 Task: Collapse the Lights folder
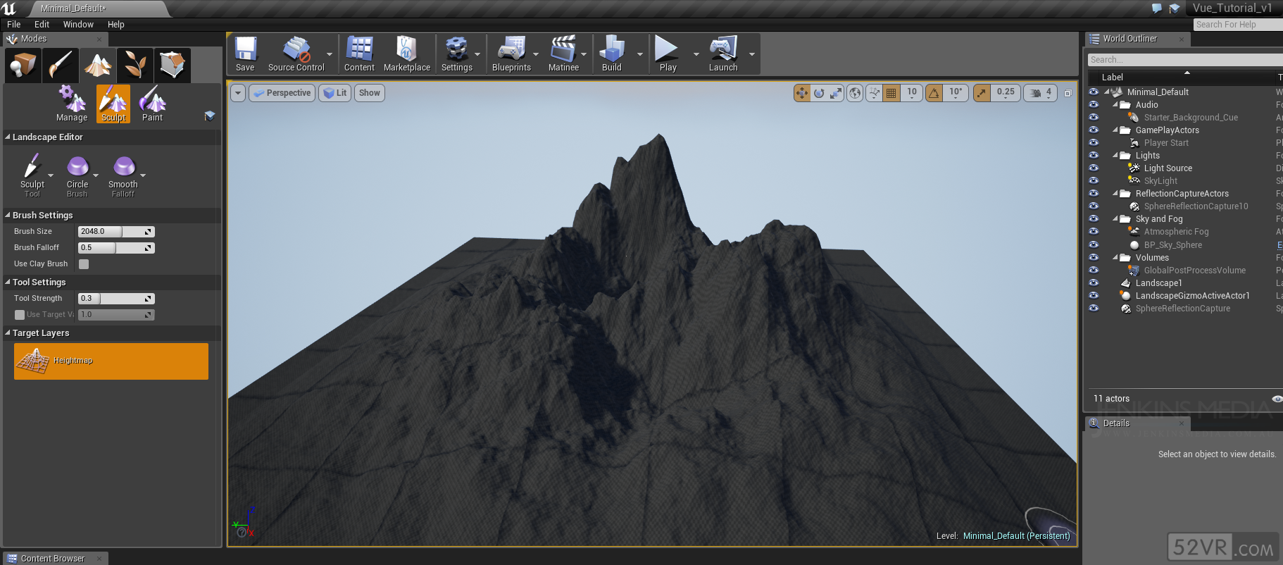click(x=1116, y=156)
